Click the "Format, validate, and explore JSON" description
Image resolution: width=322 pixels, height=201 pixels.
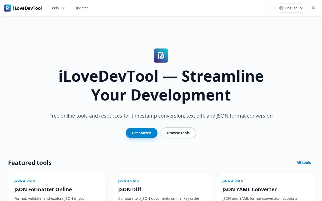click(x=50, y=198)
